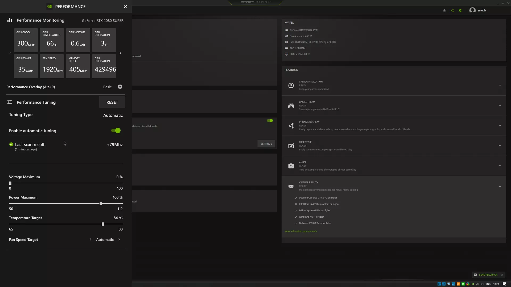The width and height of the screenshot is (511, 287).
Task: Click the Virtual Reality headset icon
Action: click(291, 186)
